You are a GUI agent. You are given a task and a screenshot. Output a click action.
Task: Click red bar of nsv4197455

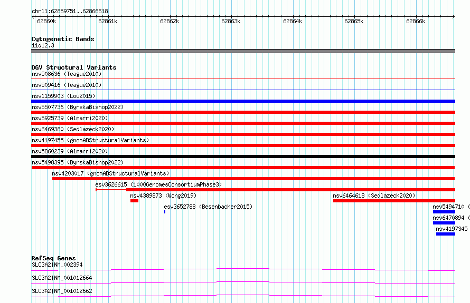click(x=243, y=145)
